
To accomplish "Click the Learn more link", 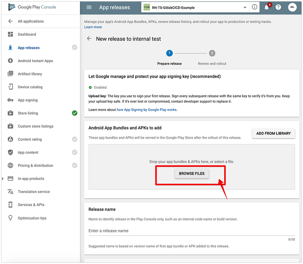I will (x=93, y=27).
